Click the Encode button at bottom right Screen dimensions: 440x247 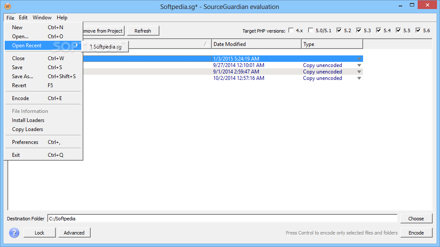(x=416, y=233)
